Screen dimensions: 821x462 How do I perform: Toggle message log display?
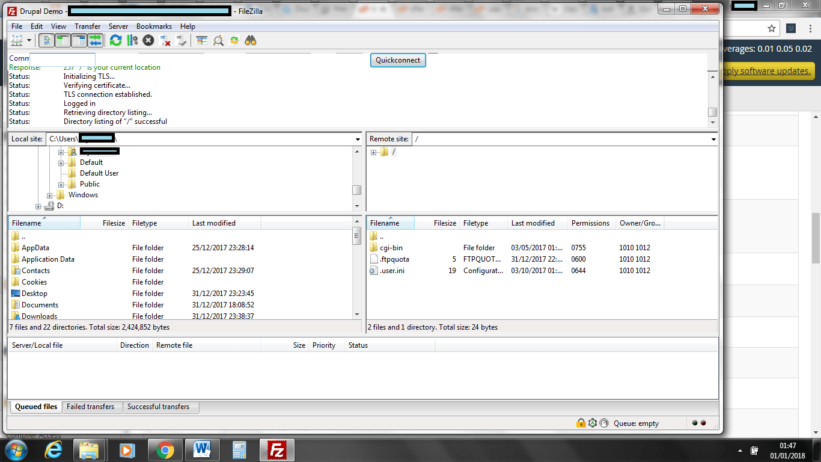pos(46,40)
